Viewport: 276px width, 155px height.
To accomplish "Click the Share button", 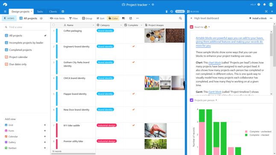I will click(180, 12).
